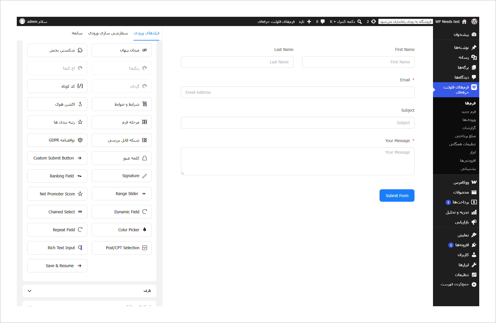This screenshot has width=496, height=323.
Task: Click the Subject input field
Action: (x=298, y=123)
